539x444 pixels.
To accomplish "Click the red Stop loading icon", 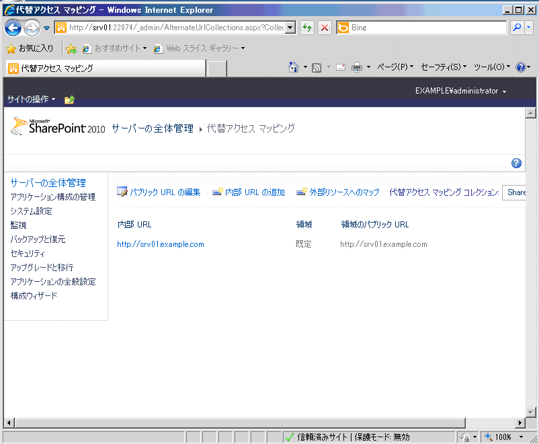I will point(324,28).
